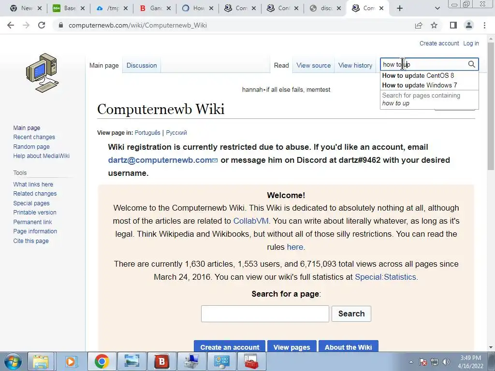Image resolution: width=495 pixels, height=371 pixels.
Task: Click the 'Create account' link
Action: (439, 43)
